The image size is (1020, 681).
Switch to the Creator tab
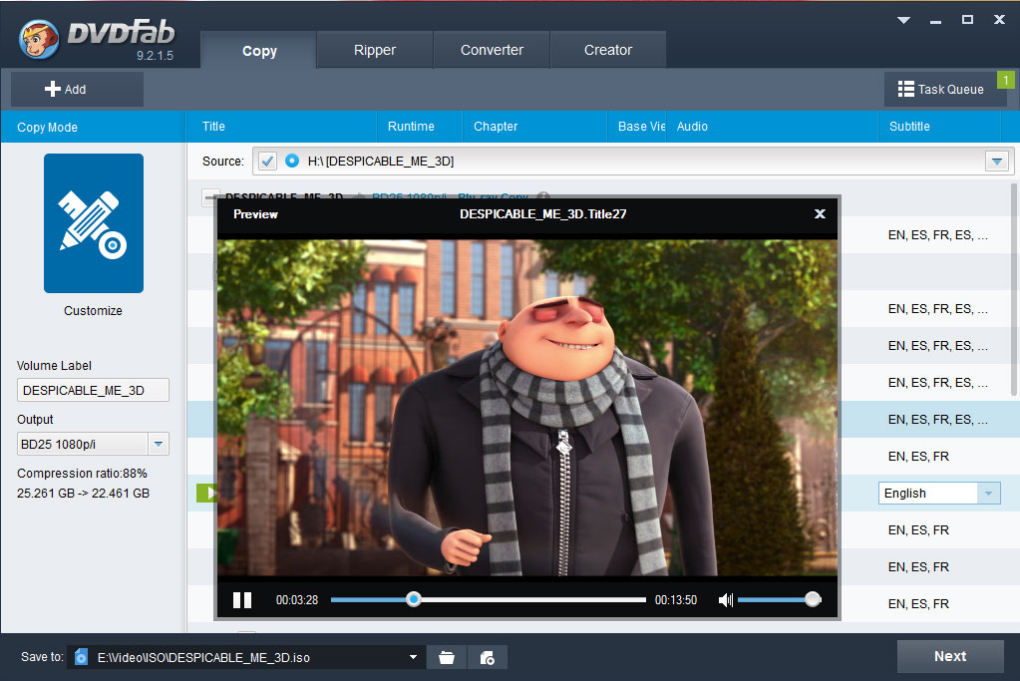pyautogui.click(x=608, y=50)
